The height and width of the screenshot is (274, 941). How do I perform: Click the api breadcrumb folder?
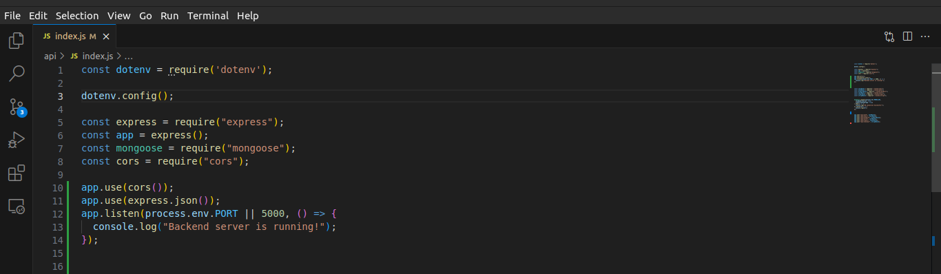pos(50,56)
